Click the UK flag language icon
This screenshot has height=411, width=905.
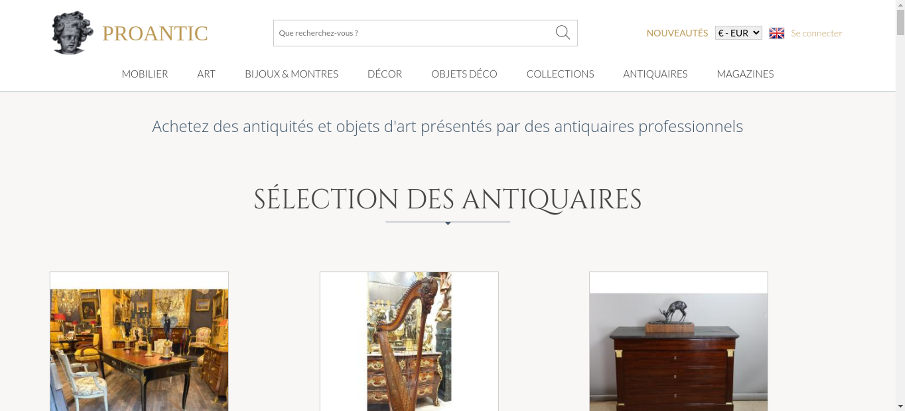776,33
